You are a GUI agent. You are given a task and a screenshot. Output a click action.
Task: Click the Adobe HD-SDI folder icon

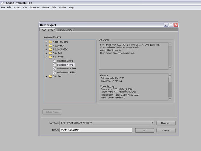click(x=50, y=42)
